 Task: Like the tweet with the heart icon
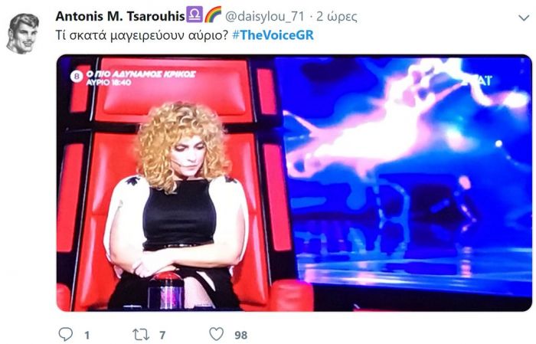tap(217, 334)
